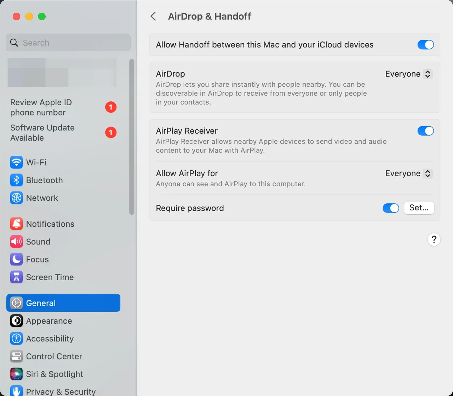
Task: Click the green zoom window button
Action: pos(42,16)
